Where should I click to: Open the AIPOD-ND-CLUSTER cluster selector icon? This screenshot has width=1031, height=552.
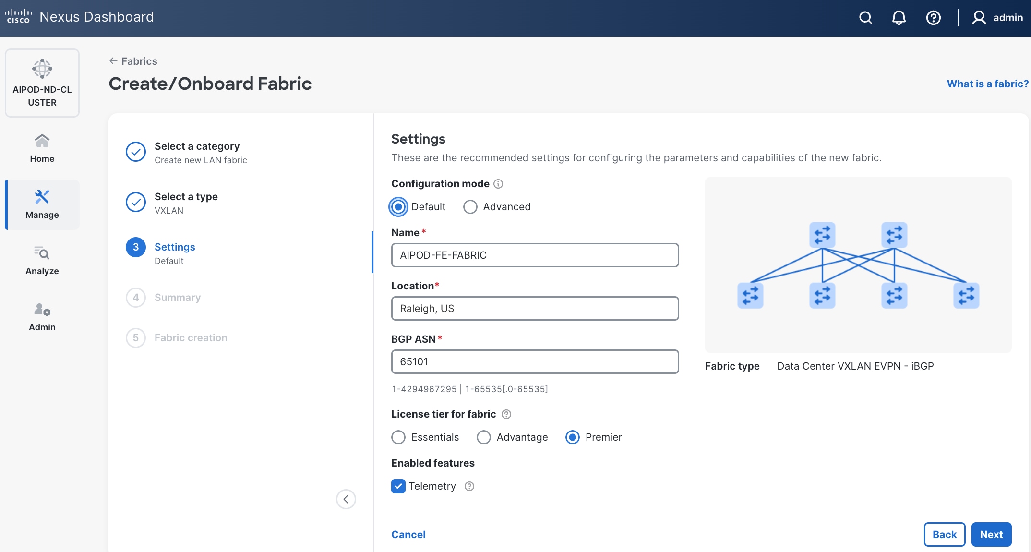tap(42, 69)
